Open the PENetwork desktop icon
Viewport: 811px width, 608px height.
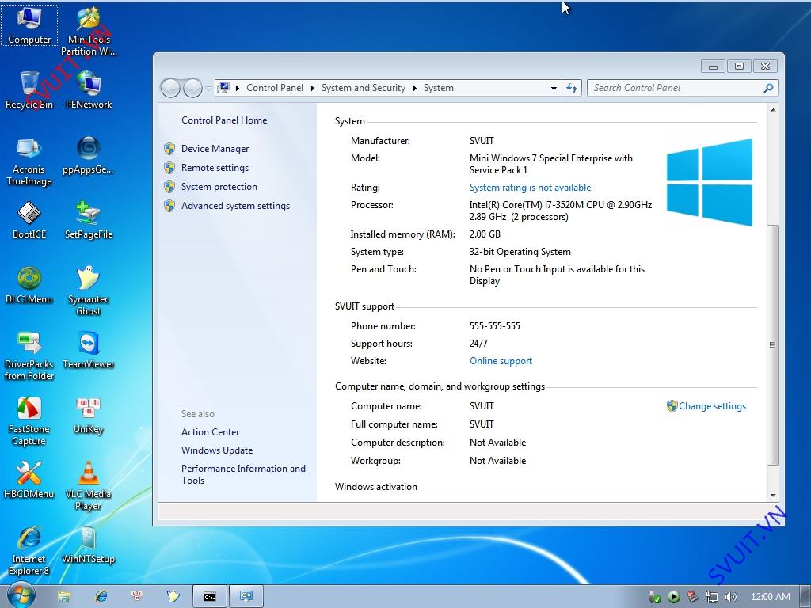89,90
